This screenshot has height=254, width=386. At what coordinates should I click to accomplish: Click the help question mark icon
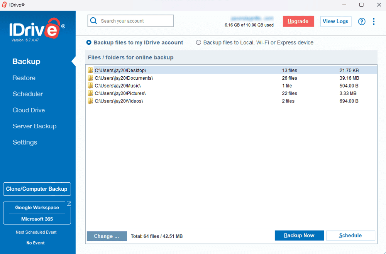tap(361, 22)
